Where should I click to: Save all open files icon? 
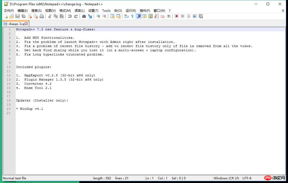point(24,16)
